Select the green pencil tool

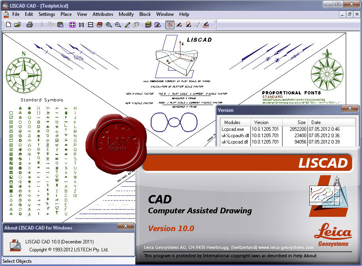coord(127,25)
